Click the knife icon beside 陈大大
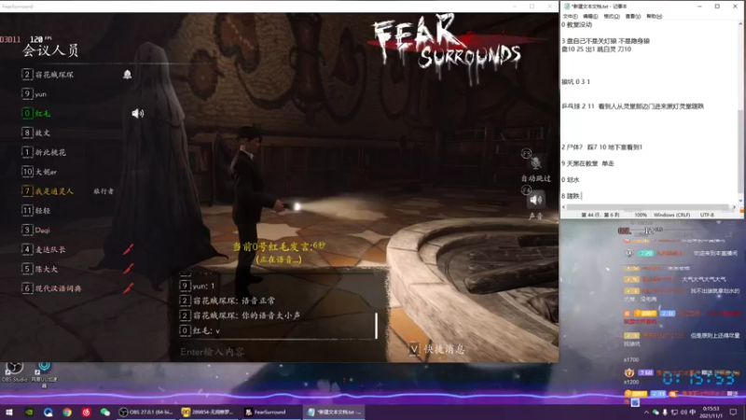 [129, 269]
